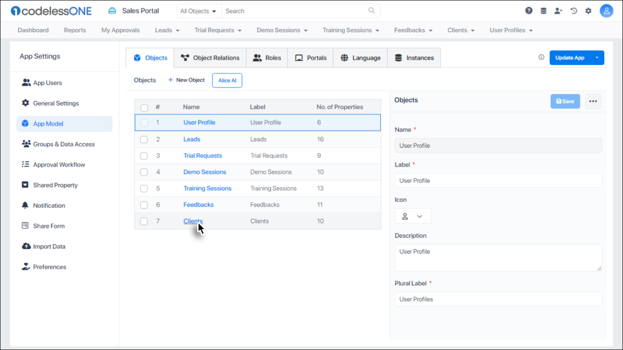Screen dimensions: 623x350
Task: Open the history clock icon
Action: pos(573,11)
